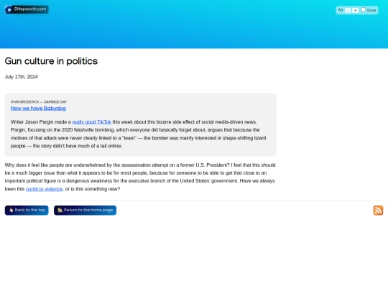Click Return to the home page button
This screenshot has width=388, height=291.
pyautogui.click(x=85, y=211)
